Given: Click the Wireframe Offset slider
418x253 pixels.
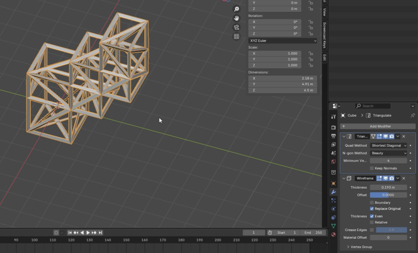Looking at the screenshot, I should [389, 195].
